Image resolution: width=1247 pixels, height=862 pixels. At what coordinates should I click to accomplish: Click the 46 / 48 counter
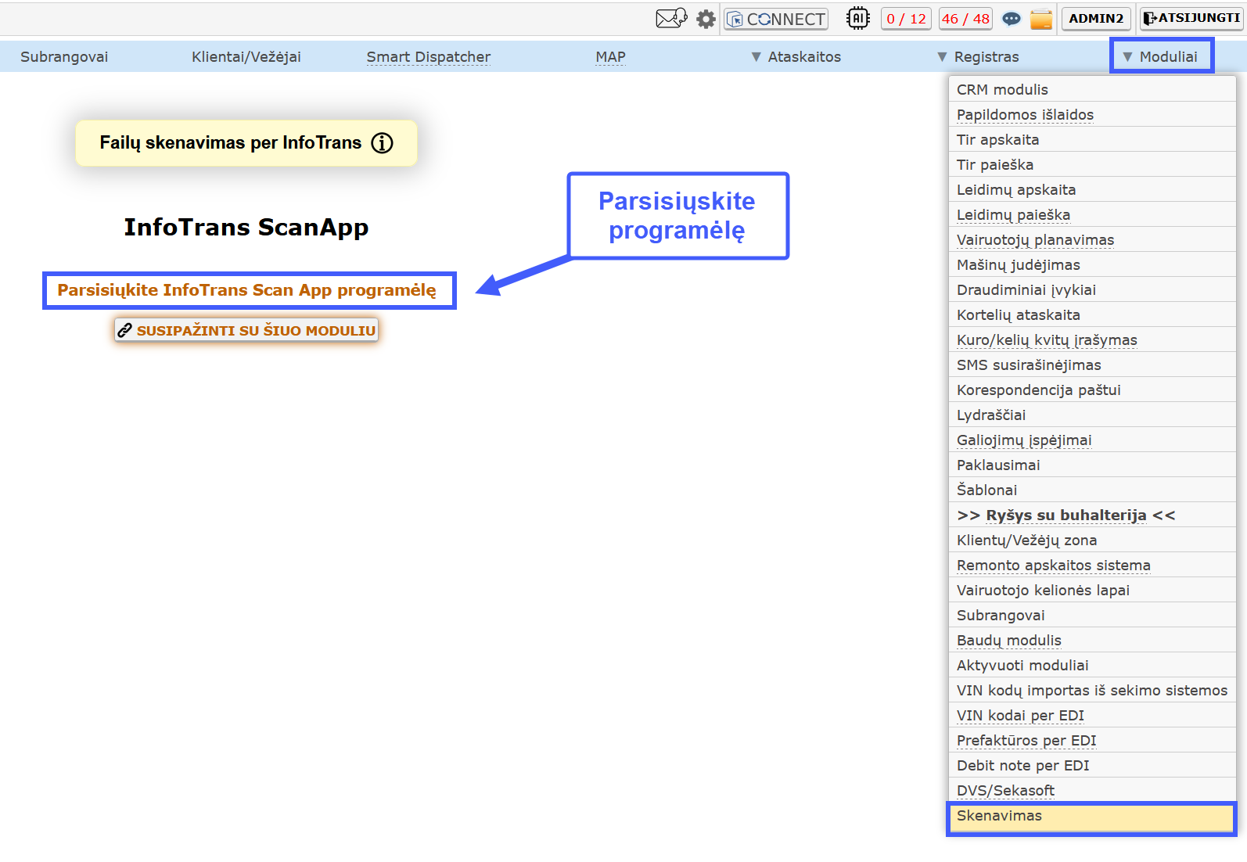[966, 19]
